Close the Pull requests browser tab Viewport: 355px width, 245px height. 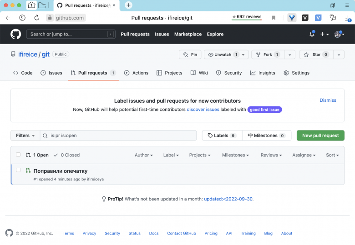114,5
